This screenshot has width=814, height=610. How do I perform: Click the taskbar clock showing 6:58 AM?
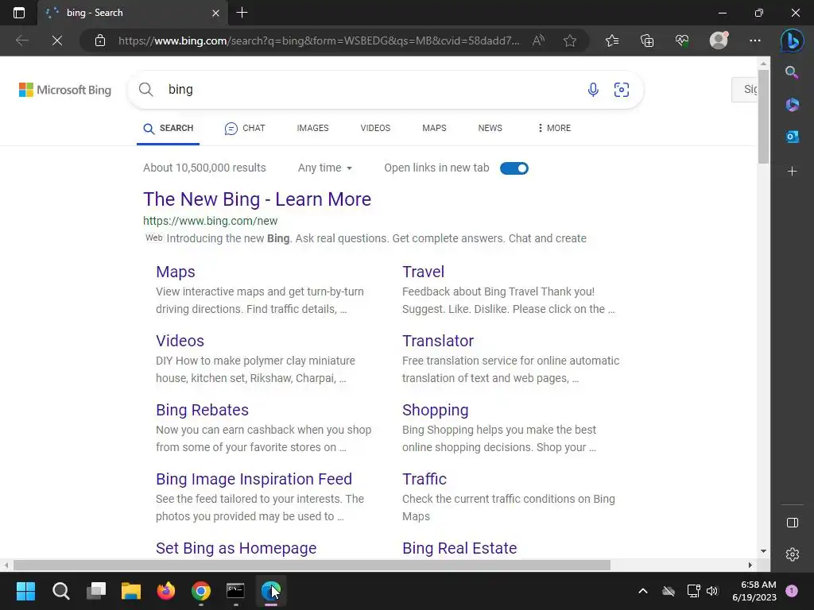754,591
